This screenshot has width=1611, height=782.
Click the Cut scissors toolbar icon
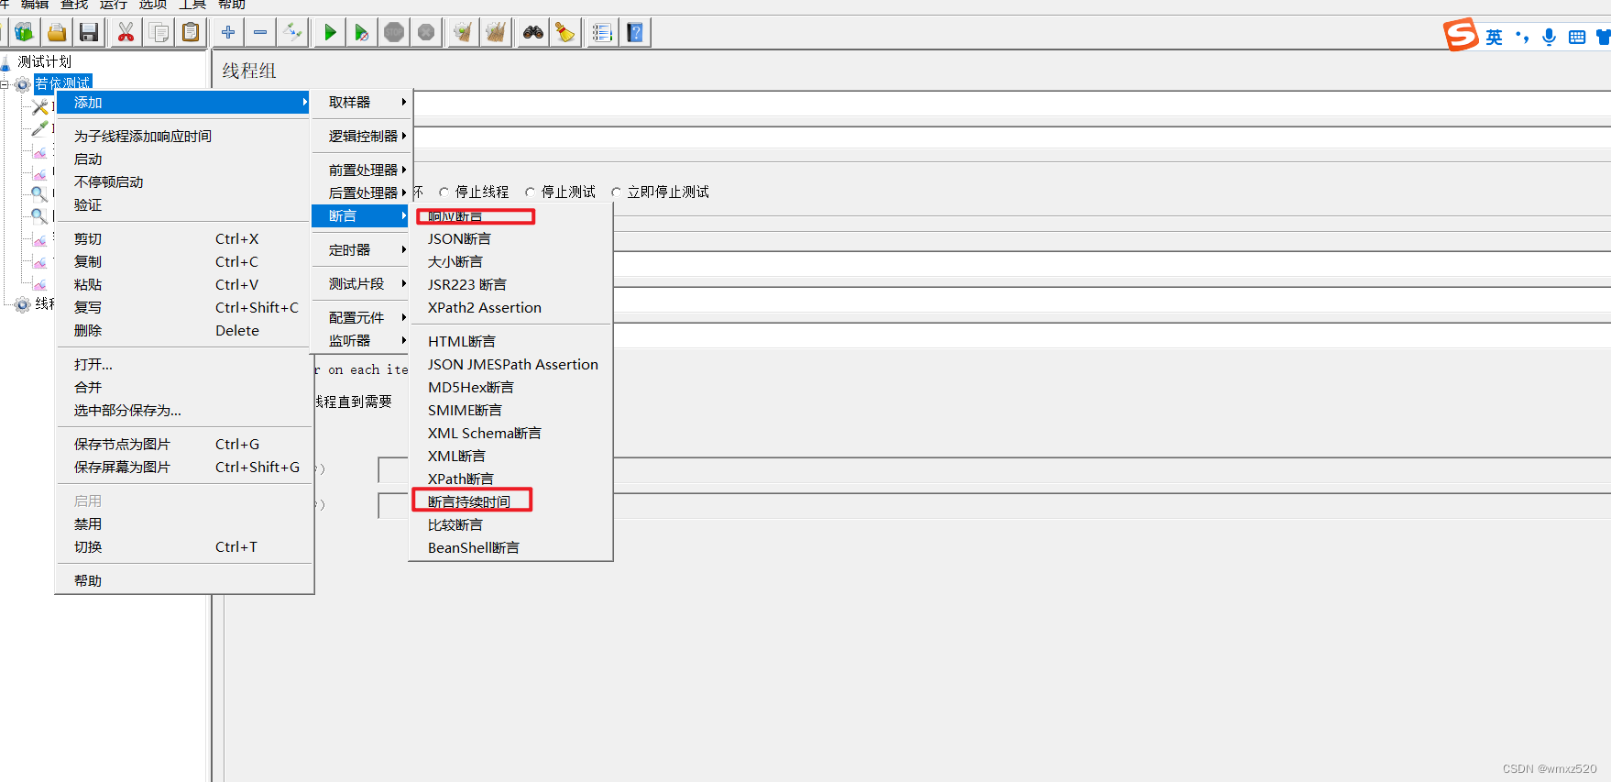pos(126,33)
